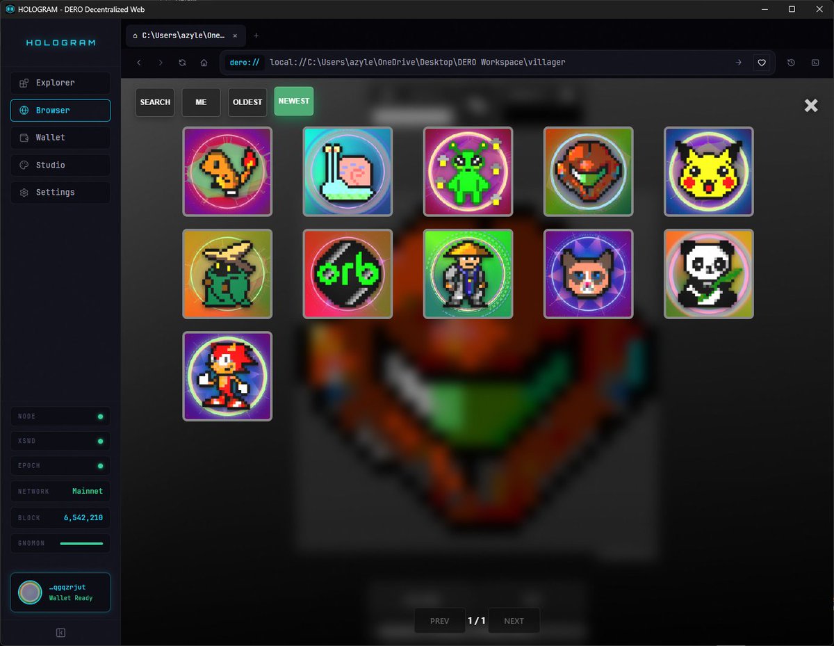Select Browser in the sidebar
Viewport: 834px width, 646px height.
[60, 110]
